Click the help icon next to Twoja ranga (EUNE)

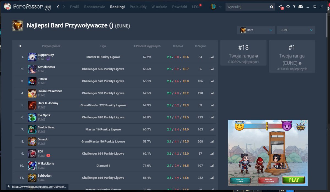point(300,63)
